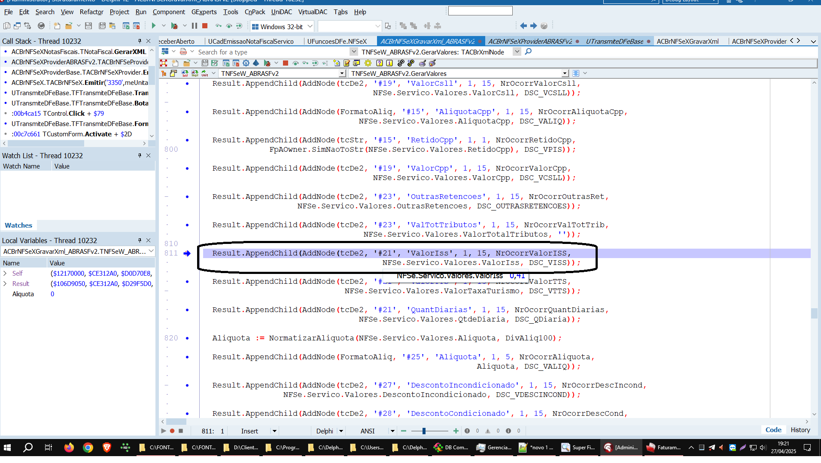Open the TNFSeW_ABRASFv2.GerarValores method dropdown

(x=565, y=73)
